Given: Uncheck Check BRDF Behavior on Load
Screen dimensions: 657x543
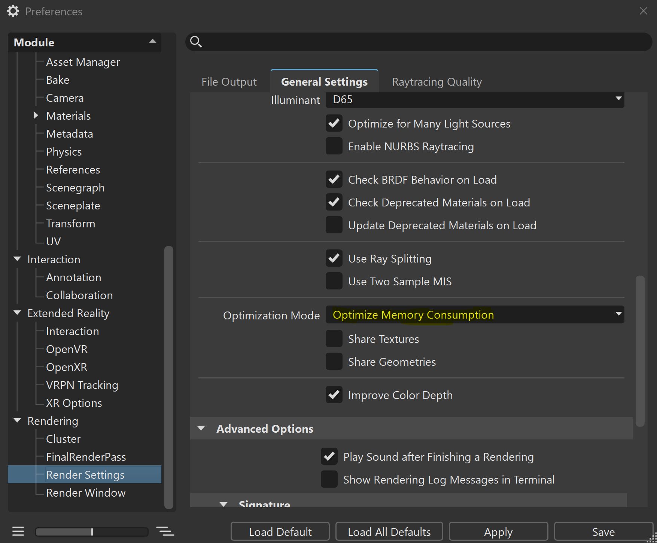Looking at the screenshot, I should [x=334, y=180].
